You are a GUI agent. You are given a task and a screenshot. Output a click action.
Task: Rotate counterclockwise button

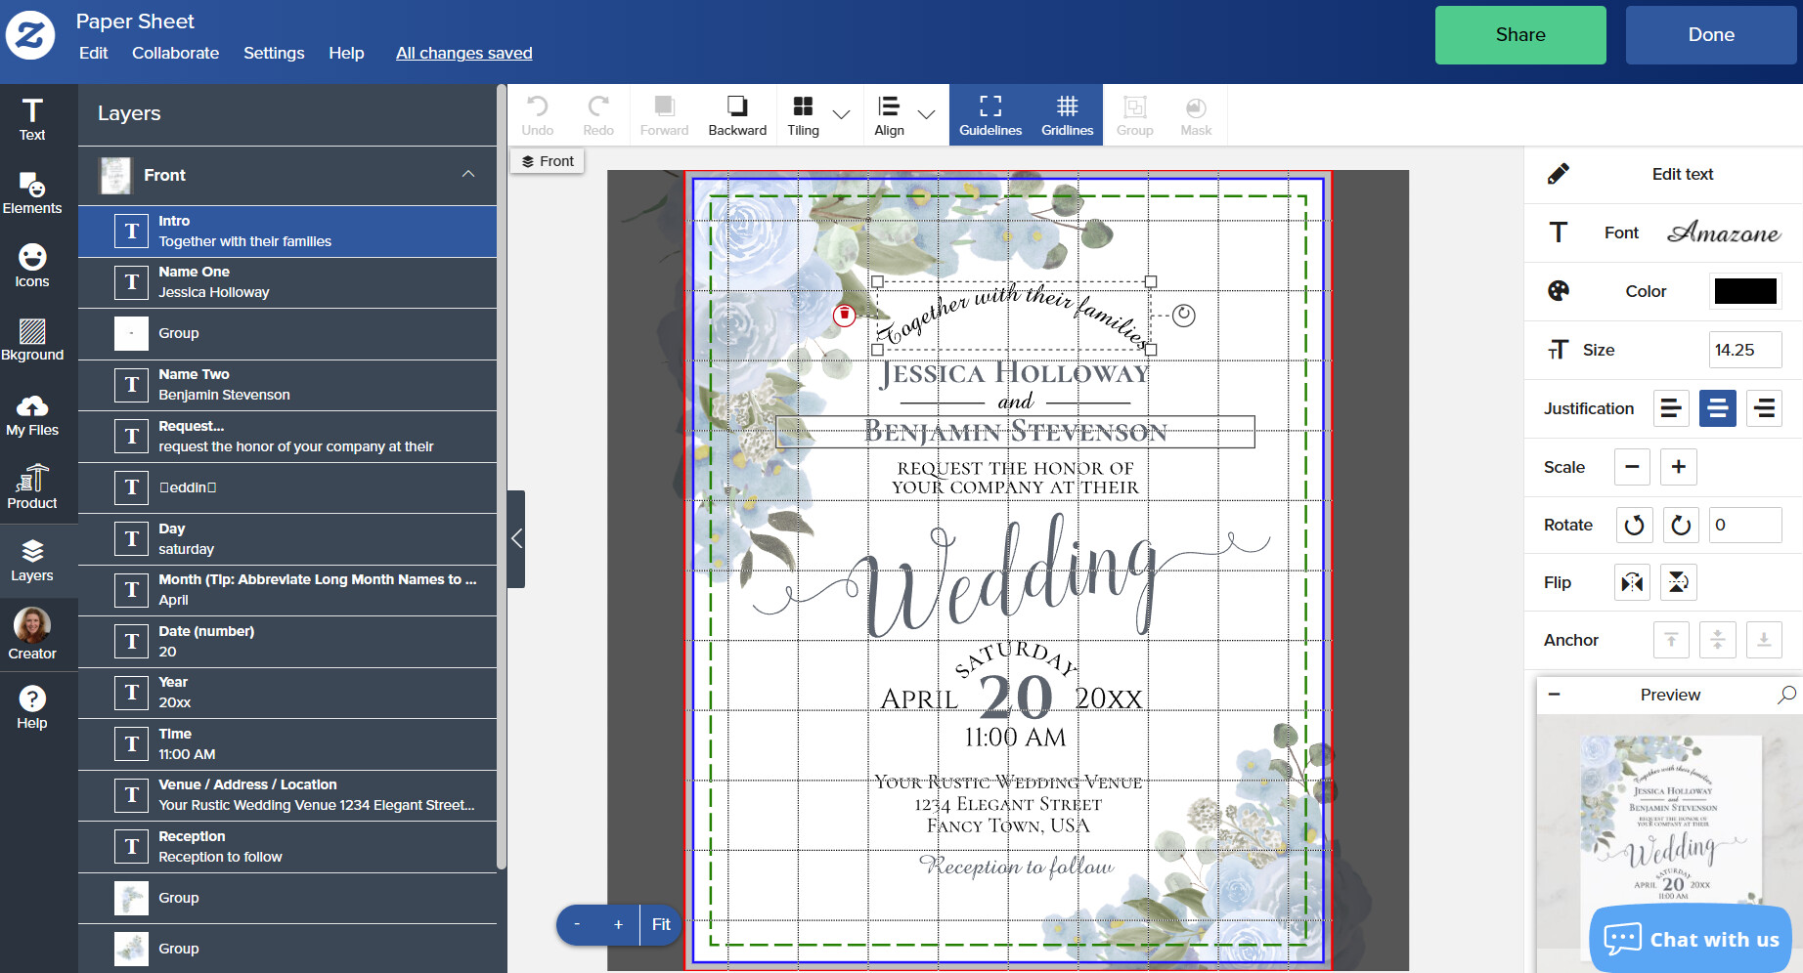click(x=1633, y=525)
